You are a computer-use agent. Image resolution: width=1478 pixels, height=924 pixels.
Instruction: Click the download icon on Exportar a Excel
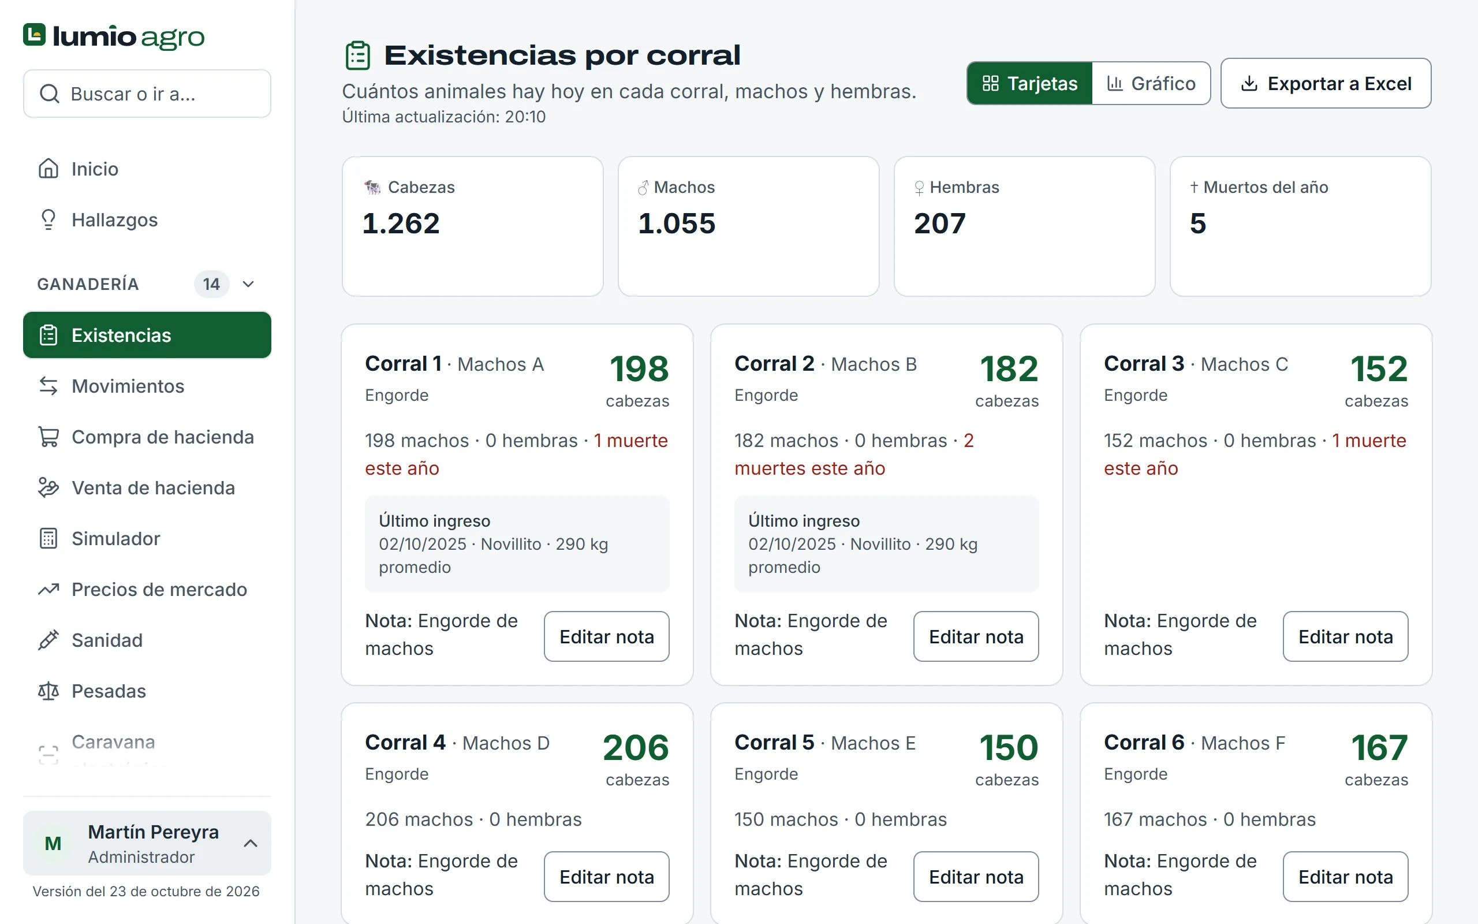coord(1249,83)
